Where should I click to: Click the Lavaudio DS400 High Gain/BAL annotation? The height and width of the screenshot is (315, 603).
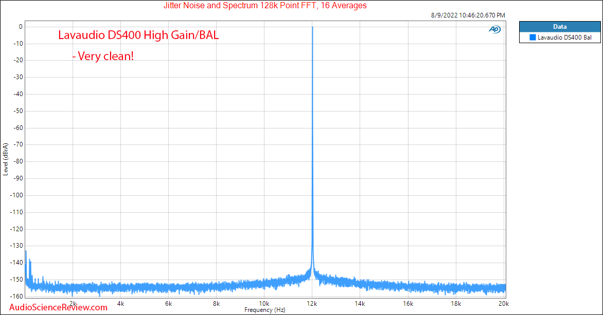click(138, 35)
